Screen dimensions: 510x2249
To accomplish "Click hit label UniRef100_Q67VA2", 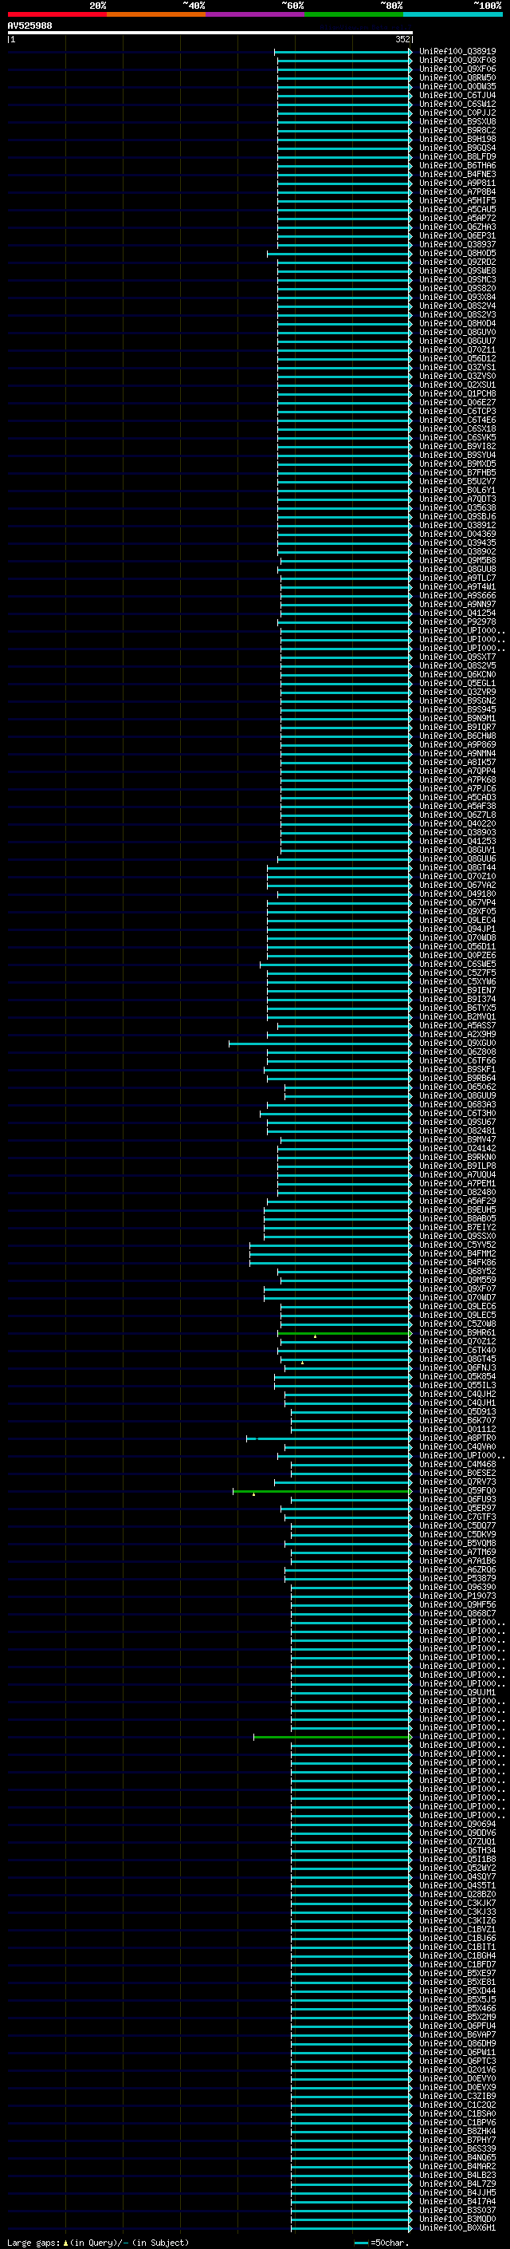I will 457,885.
